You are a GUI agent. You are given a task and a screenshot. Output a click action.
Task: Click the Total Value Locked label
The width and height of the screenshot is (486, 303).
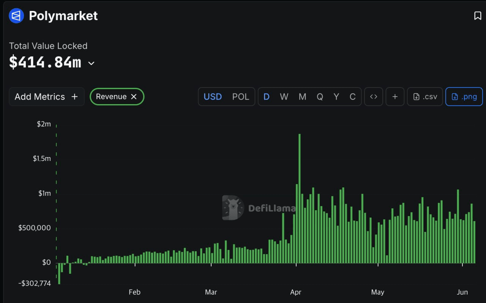coord(48,46)
